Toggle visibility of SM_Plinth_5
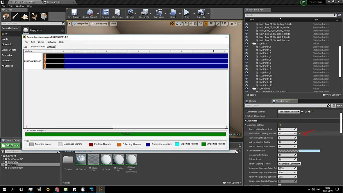 pyautogui.click(x=246, y=60)
